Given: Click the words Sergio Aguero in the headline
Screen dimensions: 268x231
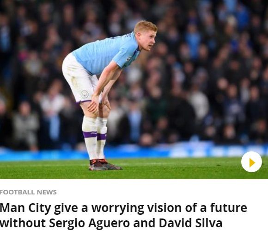Looking at the screenshot, I should pyautogui.click(x=90, y=223).
